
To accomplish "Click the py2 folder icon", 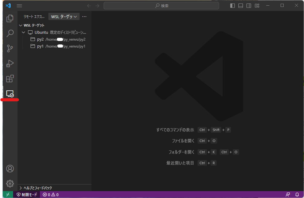I will [x=33, y=39].
